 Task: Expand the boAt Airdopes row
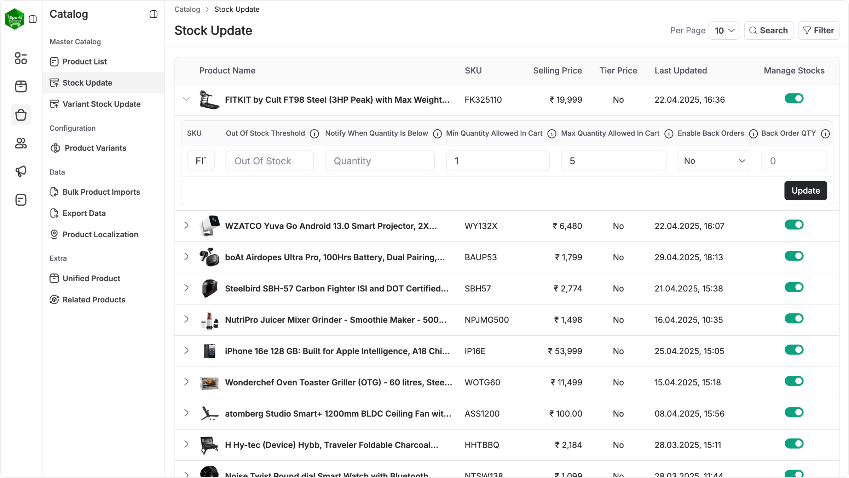186,256
